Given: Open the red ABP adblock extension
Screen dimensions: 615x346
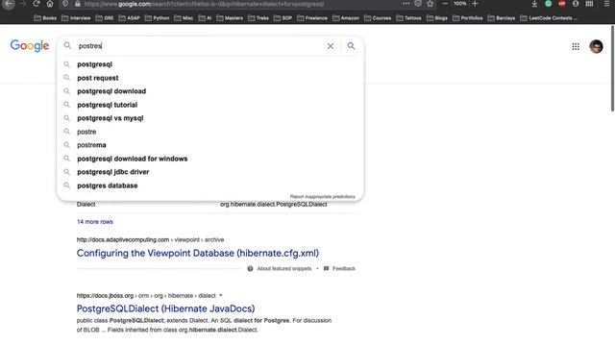Looking at the screenshot, I should click(x=562, y=4).
